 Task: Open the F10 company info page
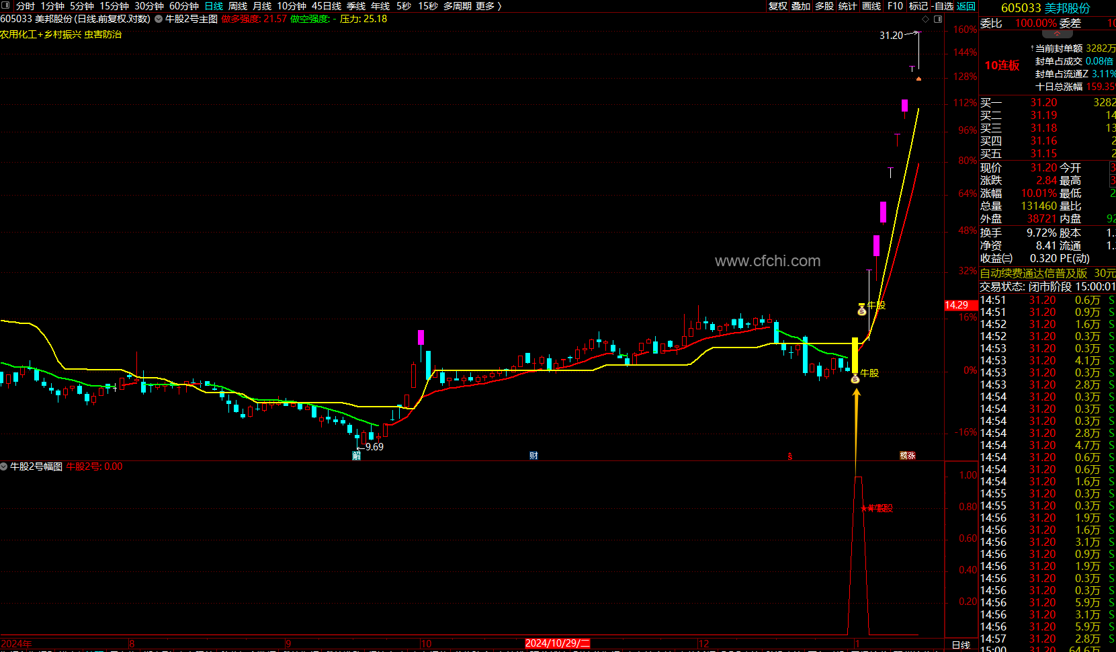coord(895,6)
